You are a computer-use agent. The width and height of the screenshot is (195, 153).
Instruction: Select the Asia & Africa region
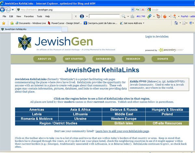pyautogui.click(x=80, y=109)
